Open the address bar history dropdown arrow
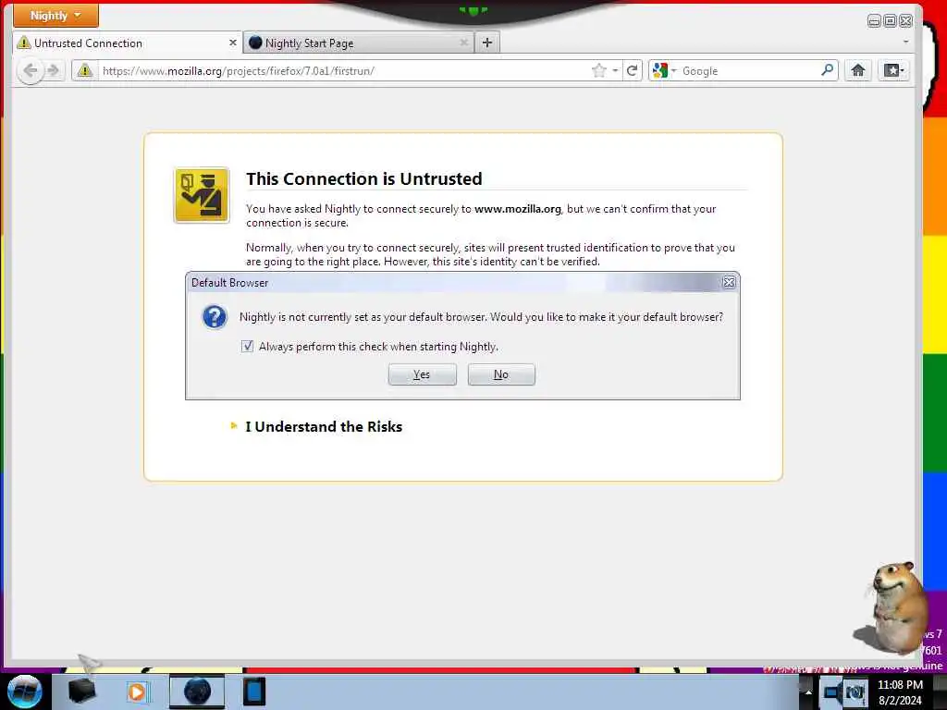This screenshot has height=710, width=947. (615, 70)
